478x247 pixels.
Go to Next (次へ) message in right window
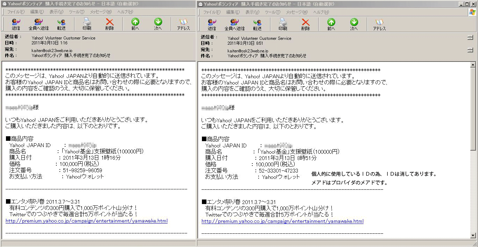coord(354,24)
